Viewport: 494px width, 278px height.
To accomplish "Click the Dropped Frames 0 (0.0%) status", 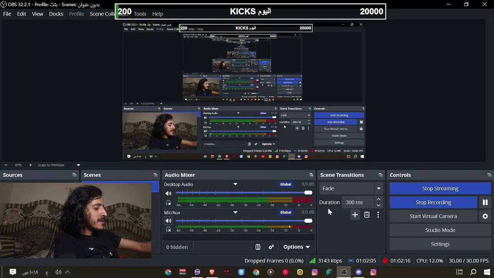I will (x=274, y=261).
